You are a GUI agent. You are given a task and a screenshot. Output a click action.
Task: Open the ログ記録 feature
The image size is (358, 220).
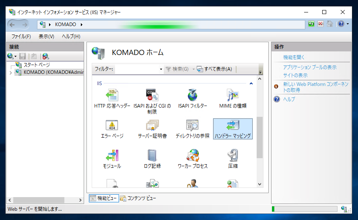152,159
